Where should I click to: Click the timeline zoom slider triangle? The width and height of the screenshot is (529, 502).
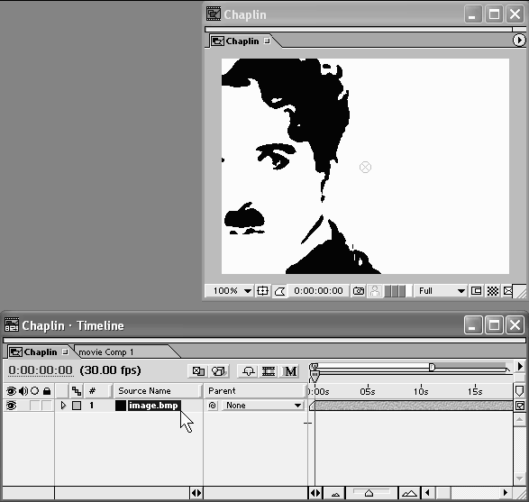pyautogui.click(x=369, y=493)
